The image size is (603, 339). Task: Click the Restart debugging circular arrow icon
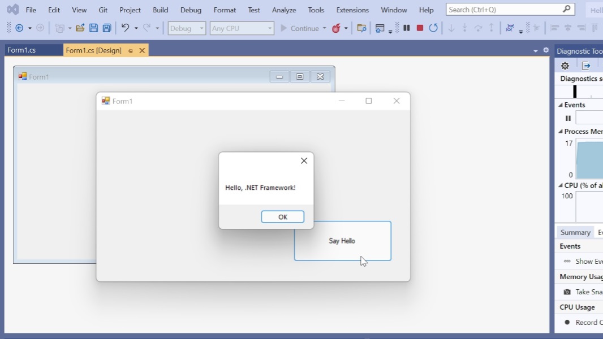click(433, 28)
